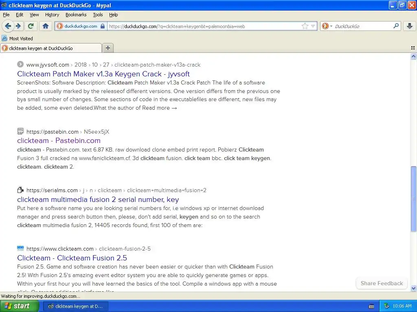Click the 'N5eex5jX' breadcrumb text

[x=97, y=132]
